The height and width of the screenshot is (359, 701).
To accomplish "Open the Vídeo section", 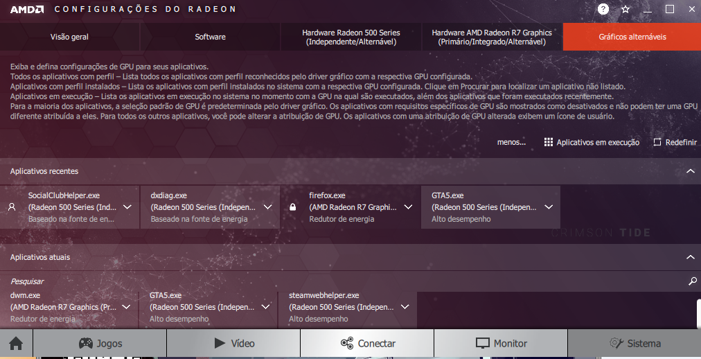I will pos(233,343).
